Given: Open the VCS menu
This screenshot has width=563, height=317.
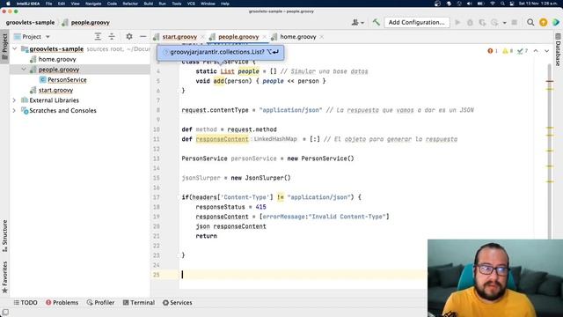Looking at the screenshot, I should (x=191, y=4).
